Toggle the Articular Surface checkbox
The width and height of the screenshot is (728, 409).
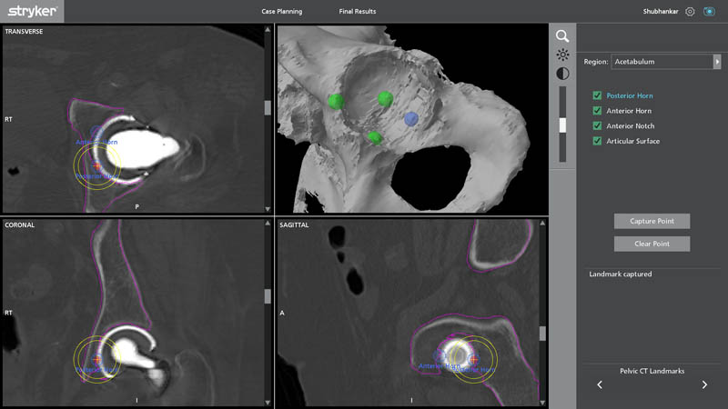click(597, 141)
